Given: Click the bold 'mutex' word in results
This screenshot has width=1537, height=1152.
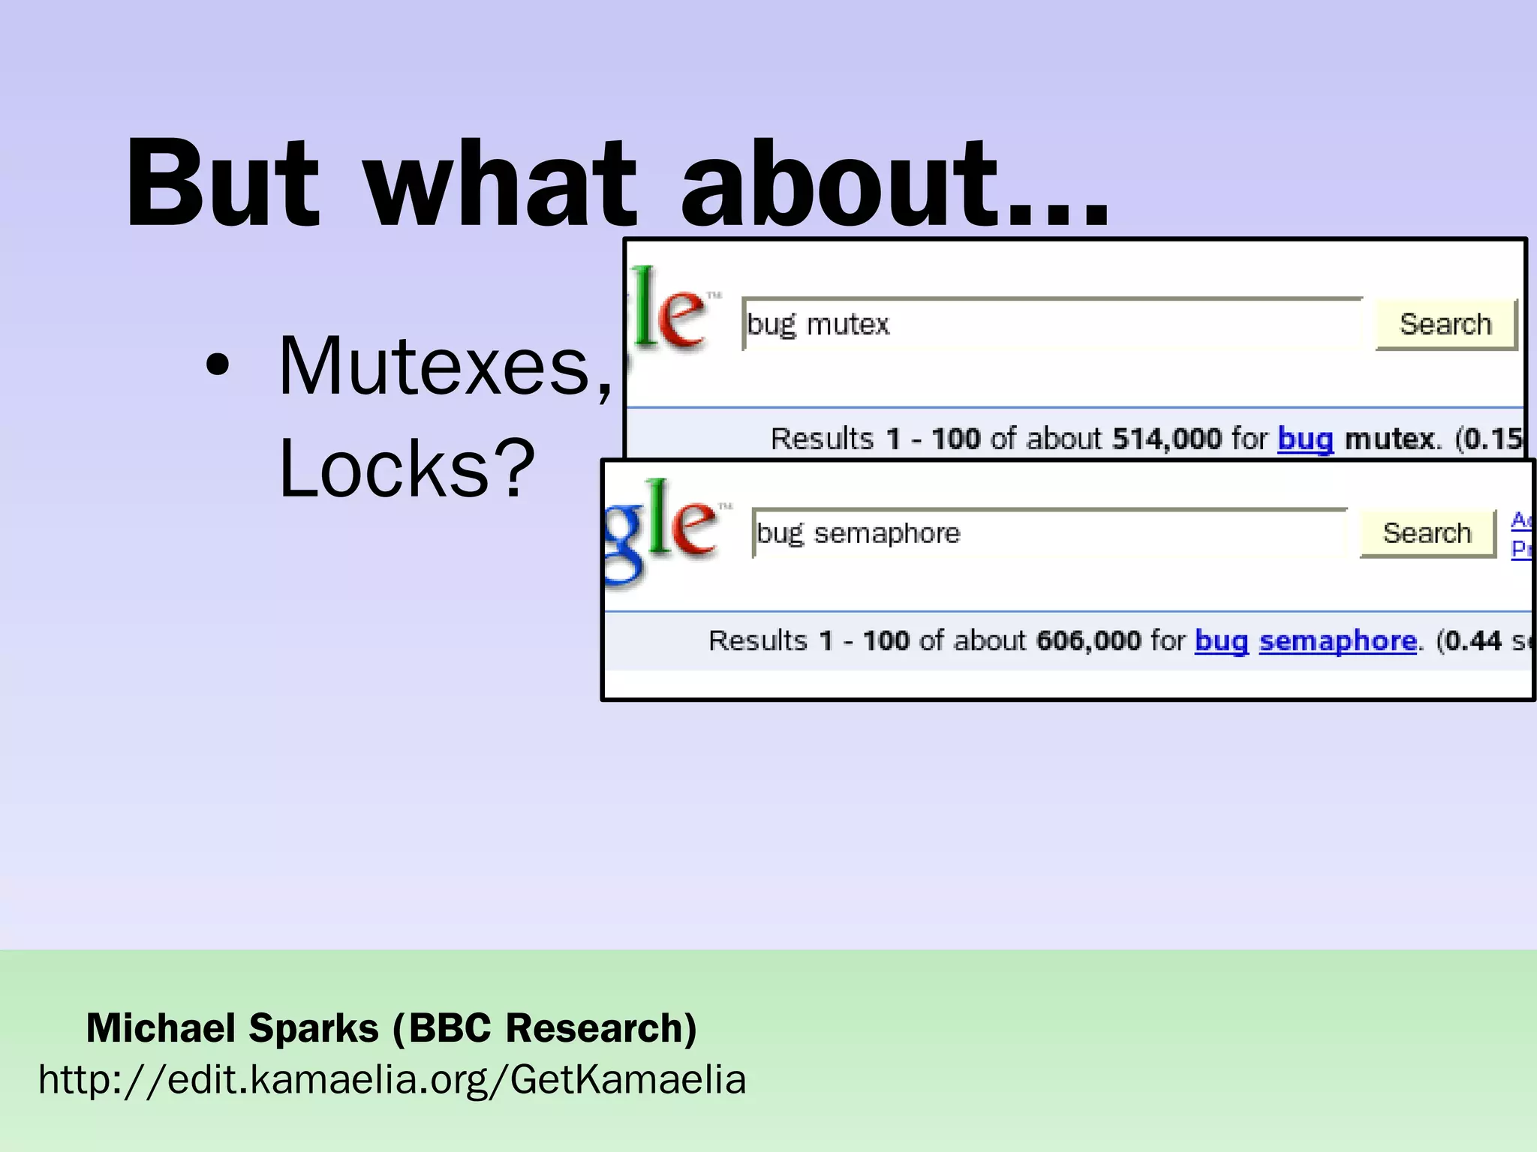Looking at the screenshot, I should tap(1389, 439).
